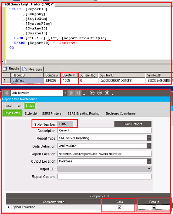173x214 pixels.
Task: Click the Style Number field
Action: pos(65,124)
